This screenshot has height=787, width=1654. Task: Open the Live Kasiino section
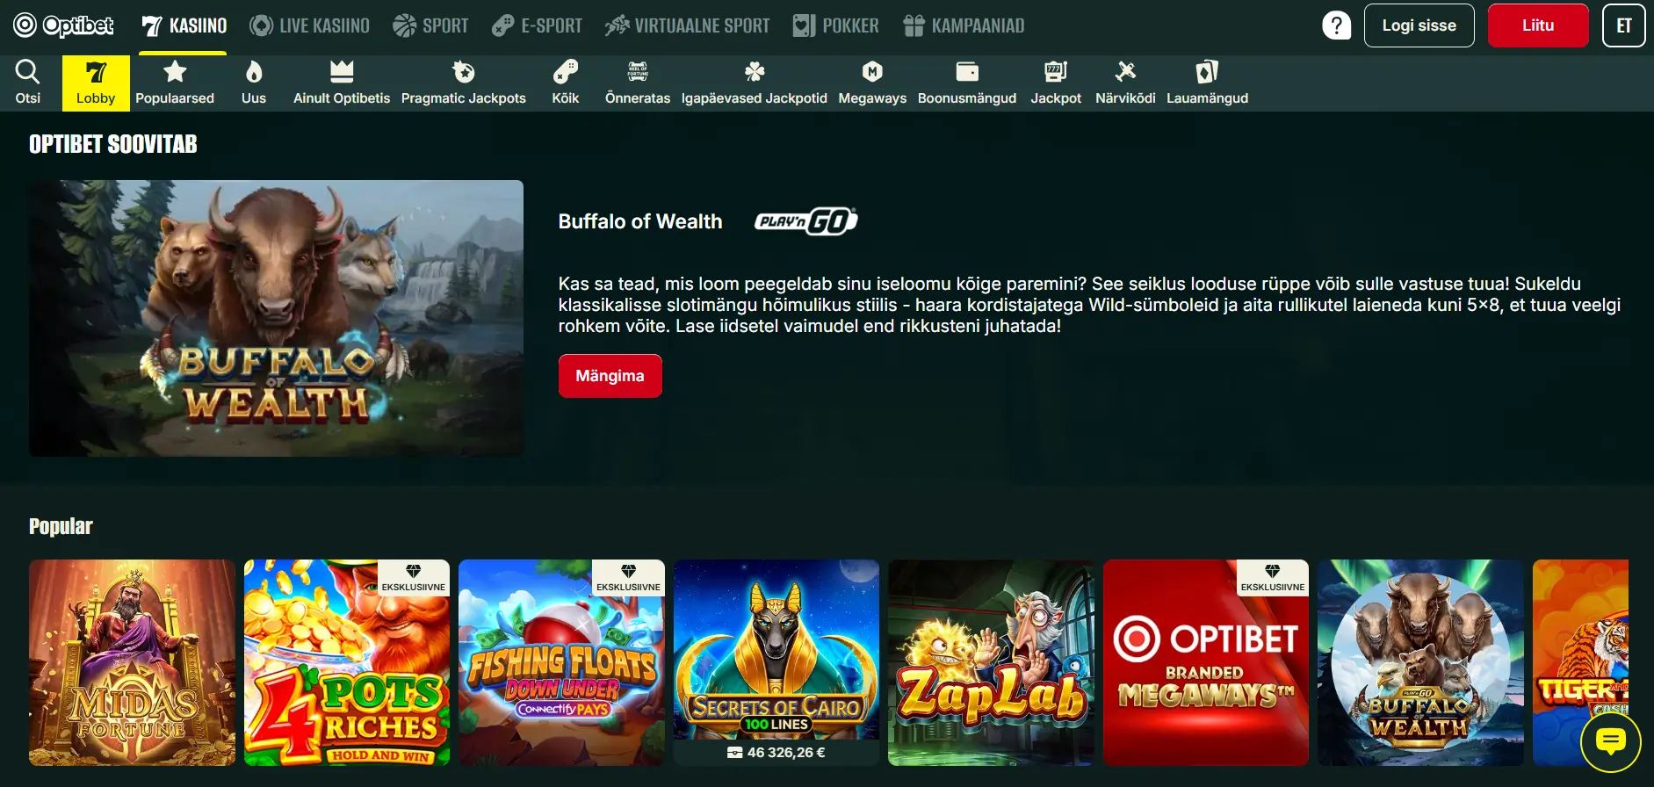(309, 25)
